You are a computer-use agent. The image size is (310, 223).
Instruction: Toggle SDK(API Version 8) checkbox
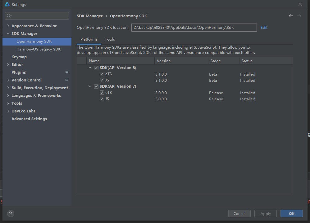(x=96, y=68)
